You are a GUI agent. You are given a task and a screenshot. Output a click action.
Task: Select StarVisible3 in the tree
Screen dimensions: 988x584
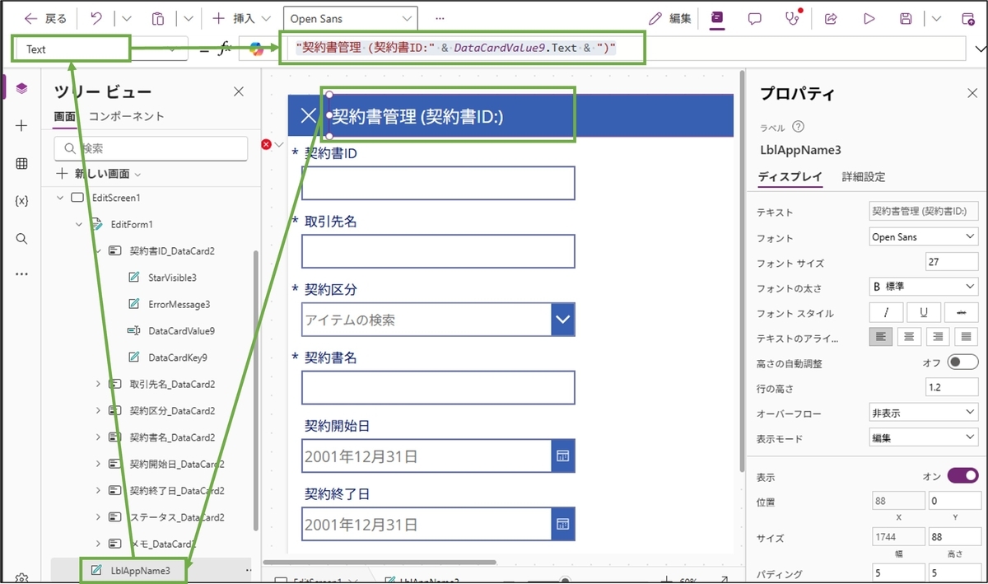(x=172, y=278)
